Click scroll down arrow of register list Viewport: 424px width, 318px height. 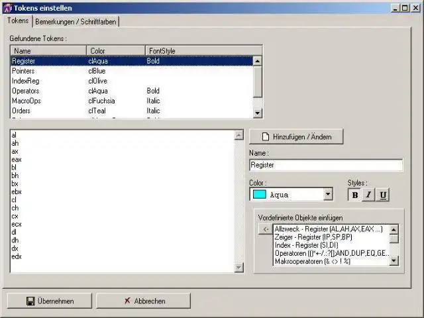(x=238, y=268)
